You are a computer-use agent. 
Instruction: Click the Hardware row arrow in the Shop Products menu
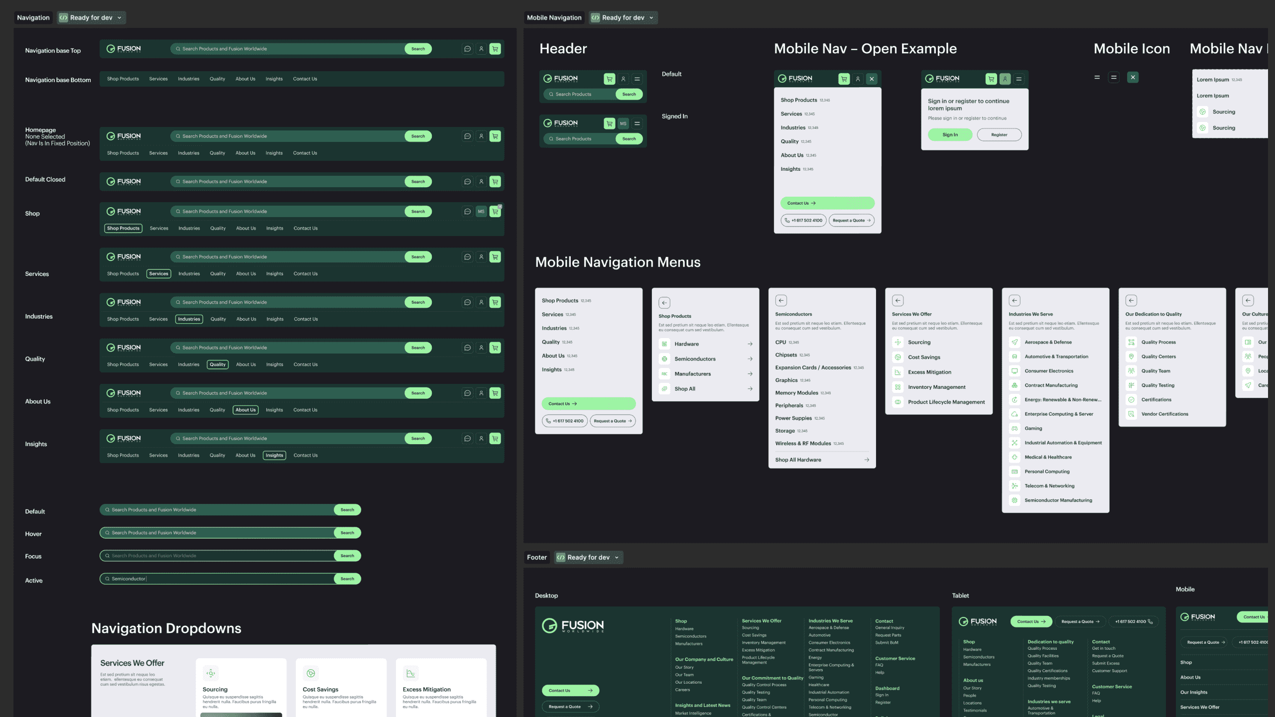750,344
